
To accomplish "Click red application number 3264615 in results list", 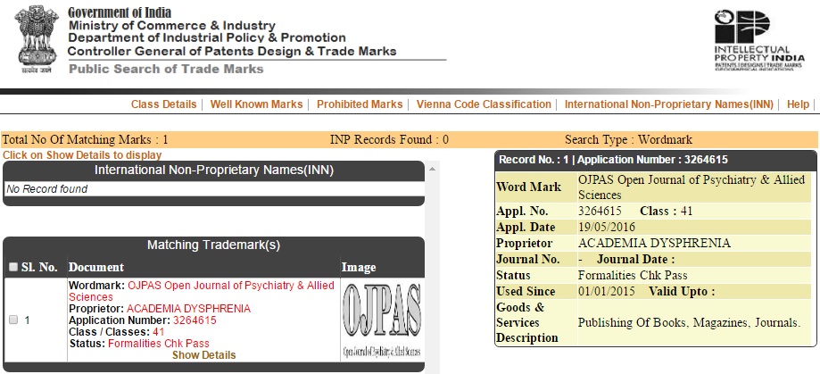I will [195, 320].
